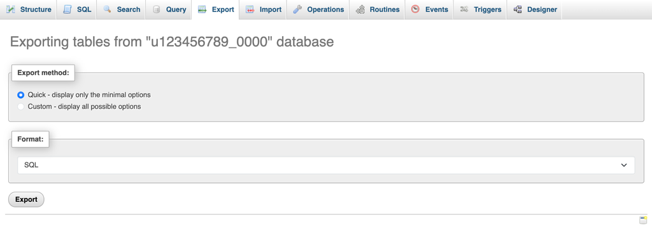Click the Export tab arrow icon
Image resolution: width=652 pixels, height=231 pixels.
pyautogui.click(x=202, y=9)
